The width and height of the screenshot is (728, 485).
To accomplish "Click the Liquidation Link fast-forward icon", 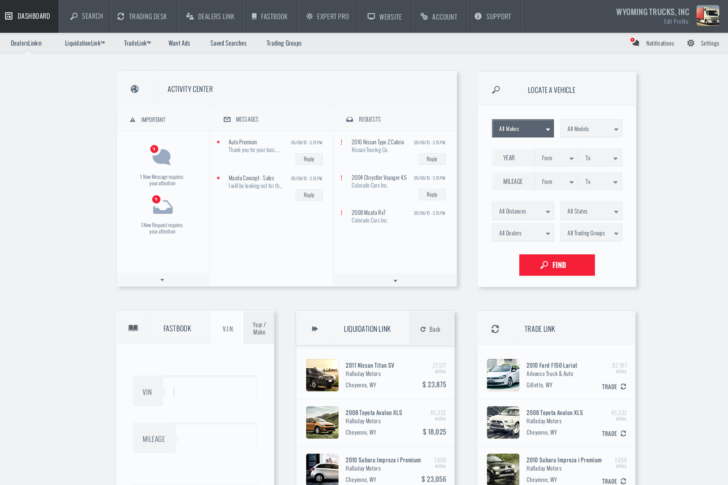I will pos(315,329).
